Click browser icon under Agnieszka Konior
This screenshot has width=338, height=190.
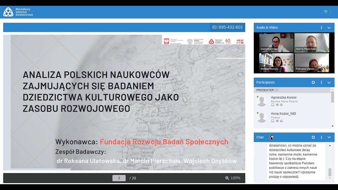[x=281, y=105]
